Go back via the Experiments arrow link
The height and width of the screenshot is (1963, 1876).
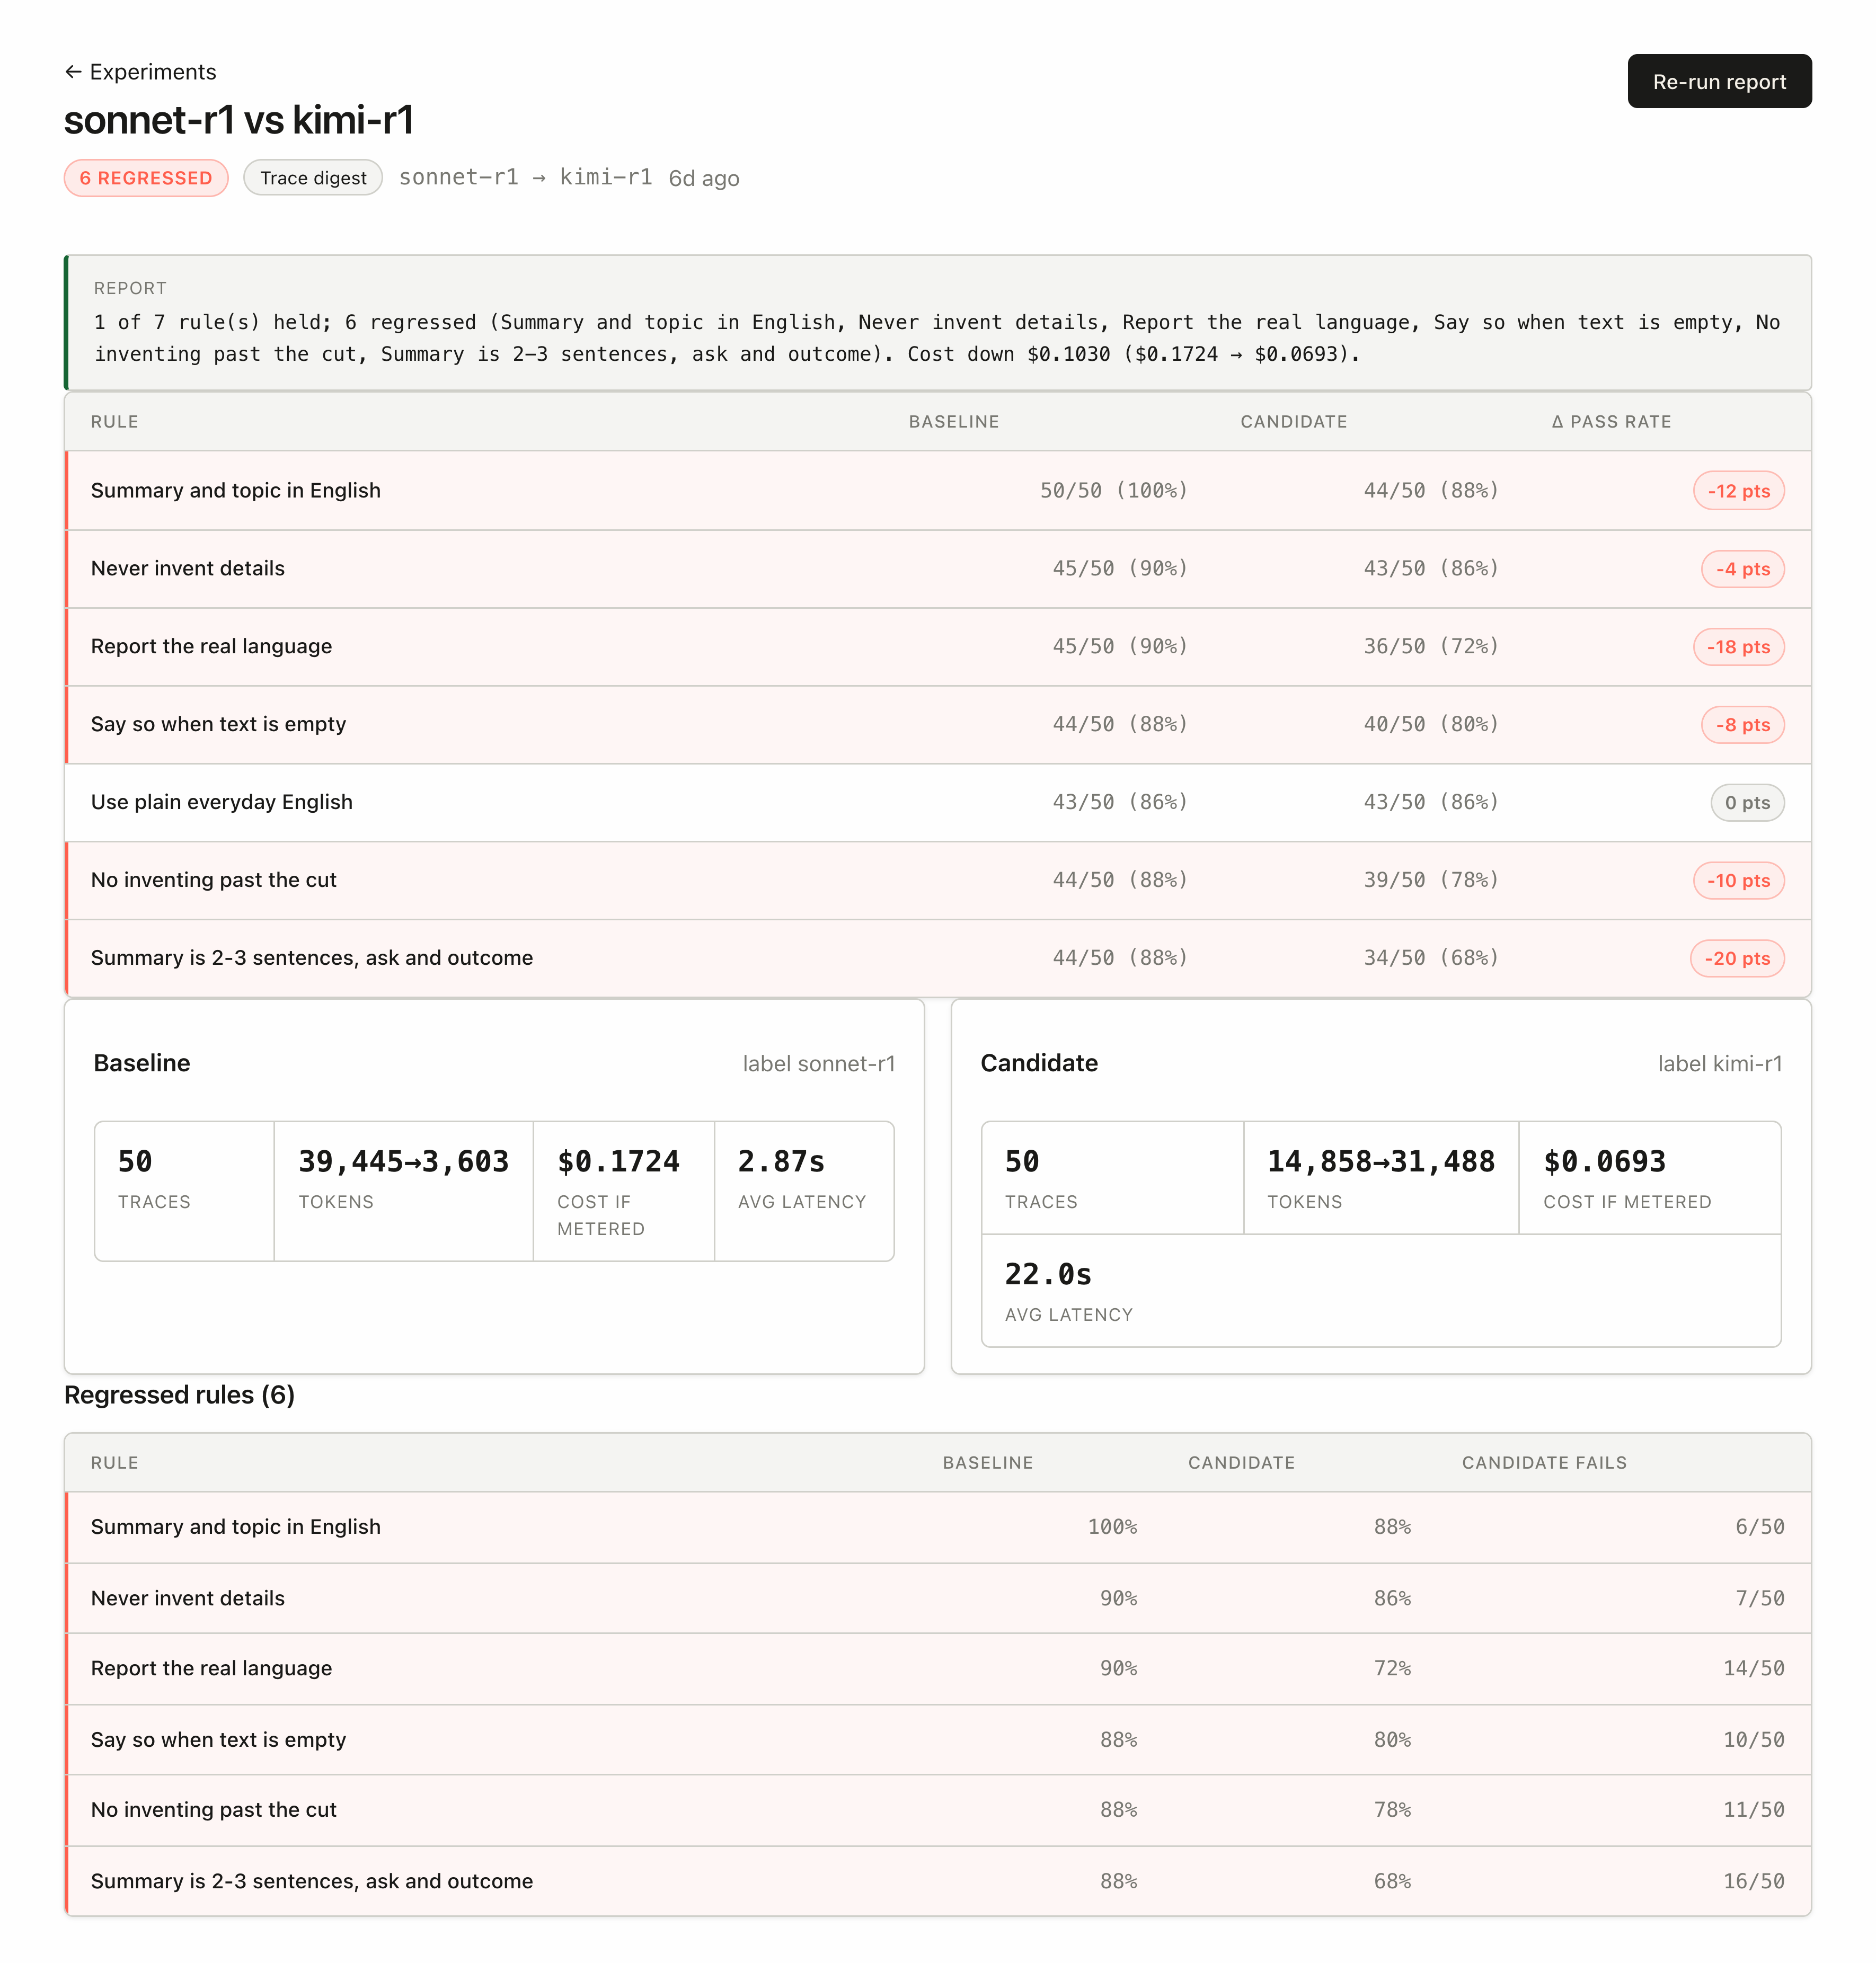(140, 72)
